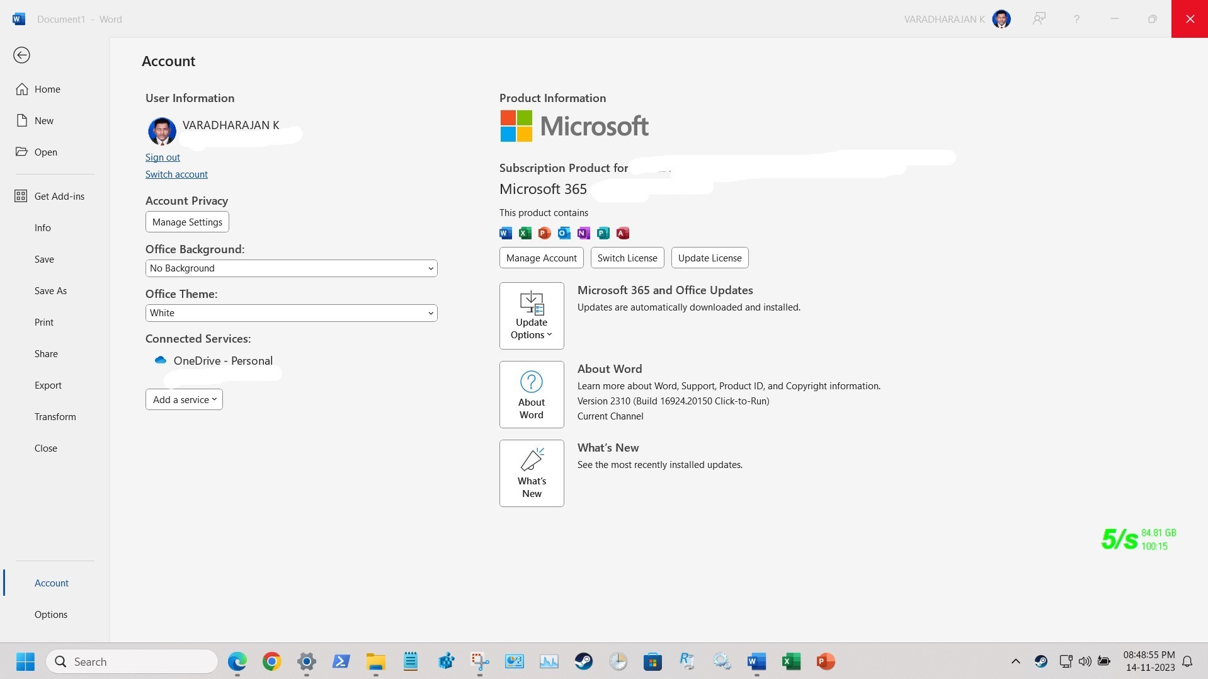This screenshot has width=1208, height=679.
Task: Open the clock and date in the taskbar
Action: coord(1149,662)
